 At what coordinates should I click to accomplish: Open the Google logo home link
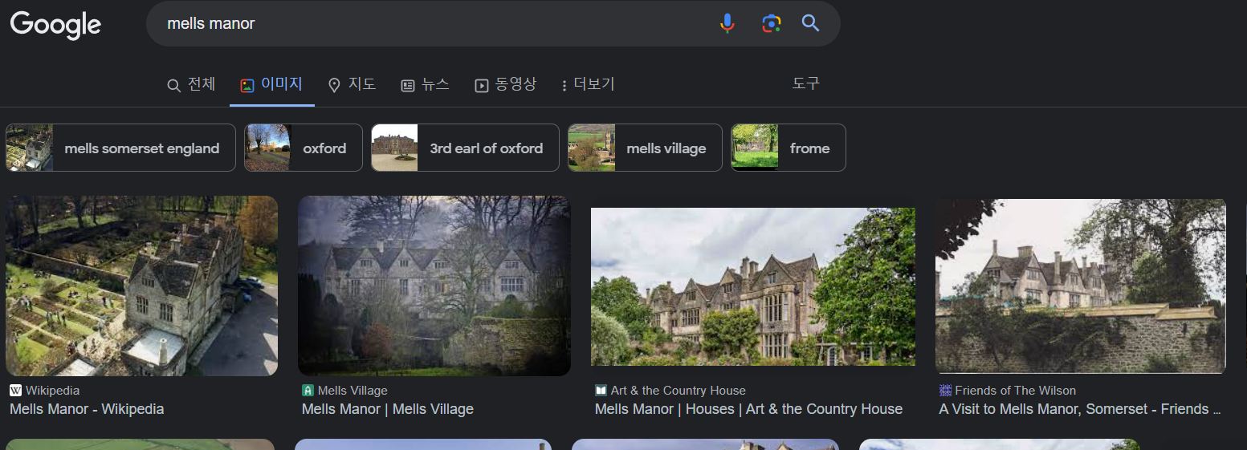click(x=55, y=24)
